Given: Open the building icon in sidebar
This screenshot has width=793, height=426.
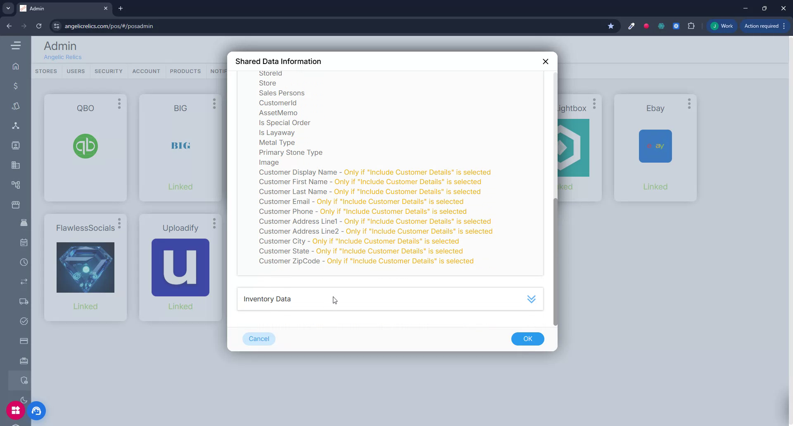Looking at the screenshot, I should 16,165.
